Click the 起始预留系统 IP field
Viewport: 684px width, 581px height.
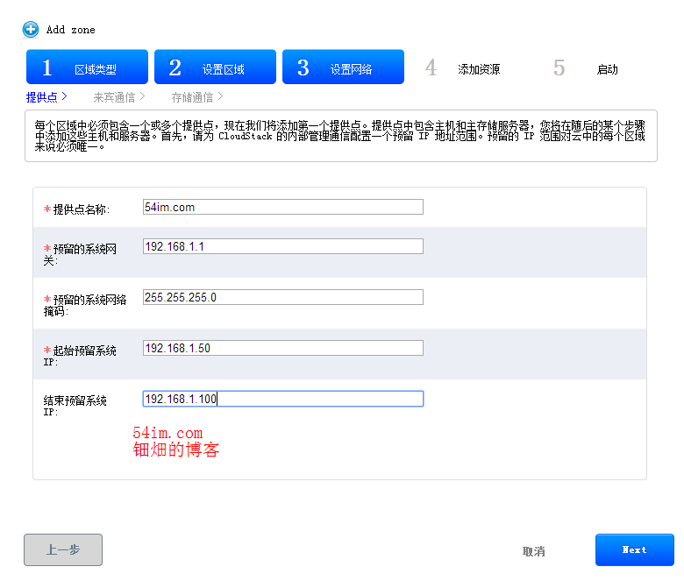click(283, 348)
